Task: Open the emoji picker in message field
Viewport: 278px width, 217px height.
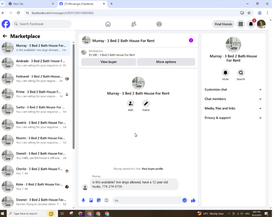Action: pyautogui.click(x=185, y=200)
